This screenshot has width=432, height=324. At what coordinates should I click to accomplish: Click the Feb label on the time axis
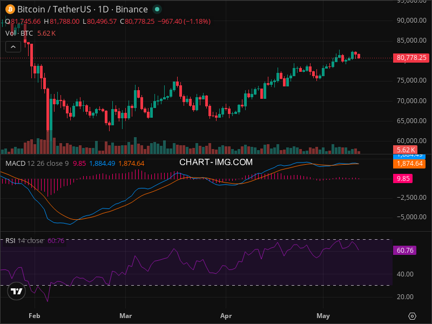[35, 316]
